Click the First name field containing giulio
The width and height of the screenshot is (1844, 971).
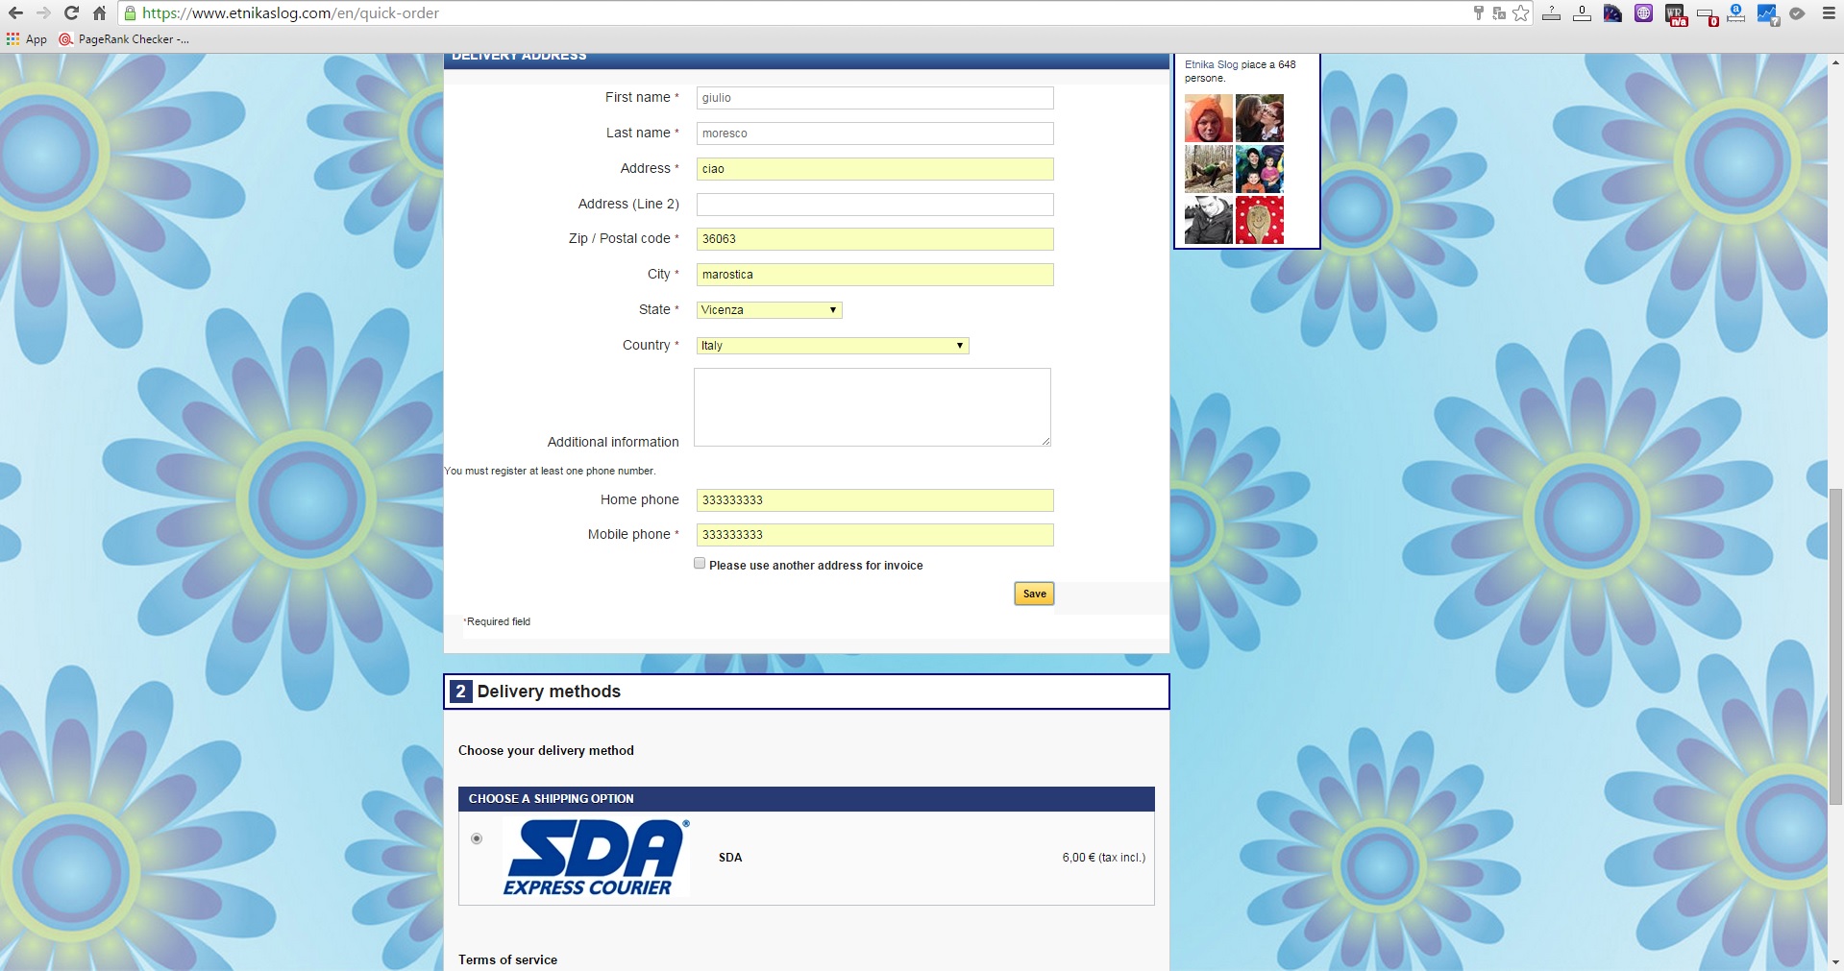point(874,98)
